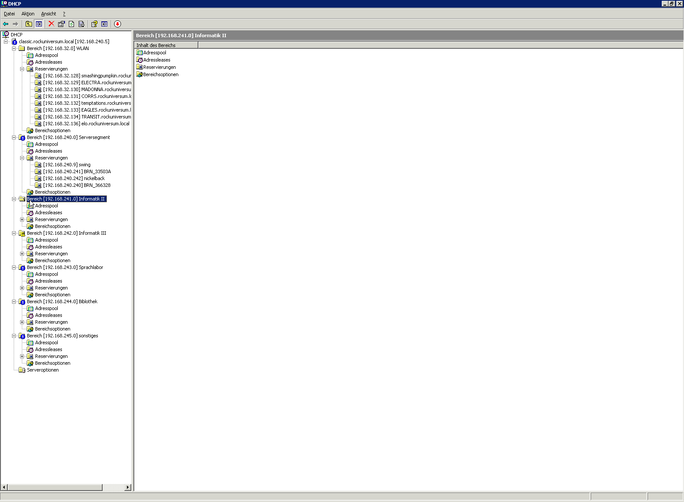Select reservation [192.168.32.129] ELECTRA

tap(87, 83)
